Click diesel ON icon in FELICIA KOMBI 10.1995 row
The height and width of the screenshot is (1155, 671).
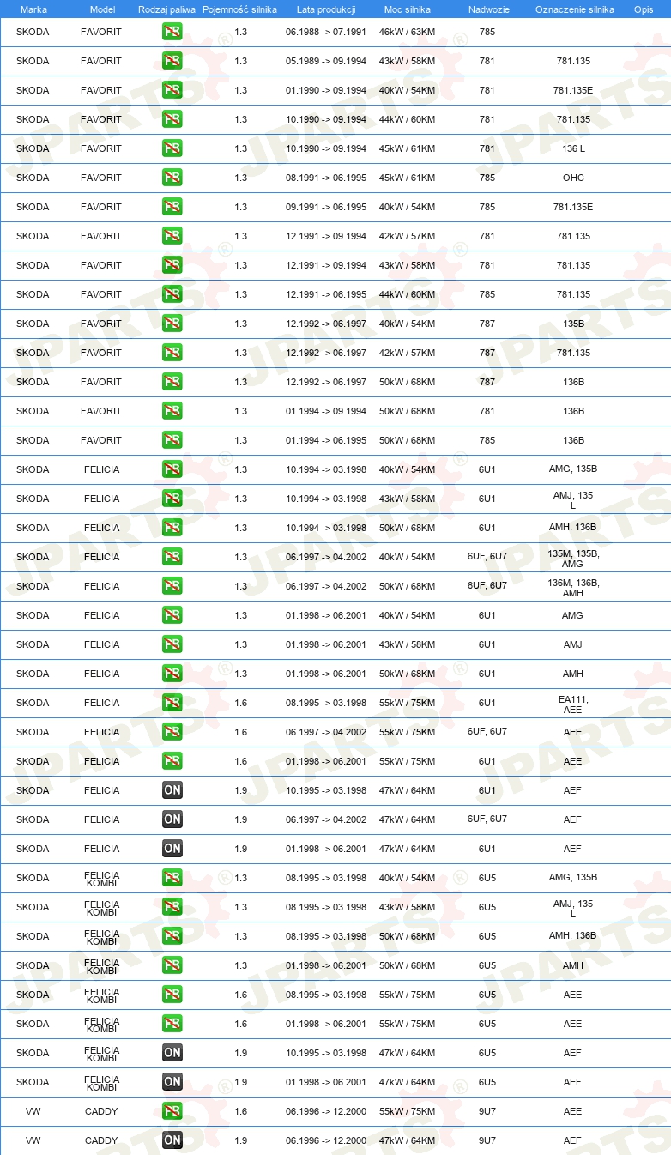pyautogui.click(x=172, y=1054)
